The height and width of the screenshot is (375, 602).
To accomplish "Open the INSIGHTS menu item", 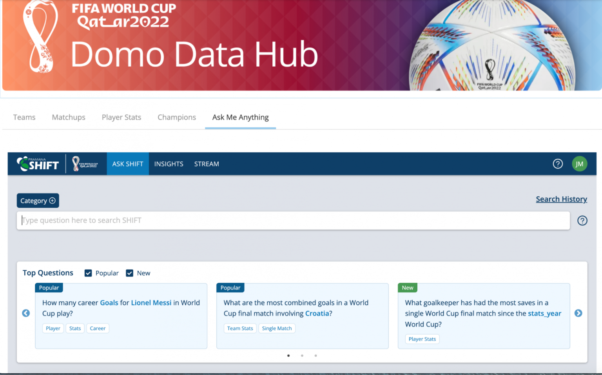I will pos(169,164).
